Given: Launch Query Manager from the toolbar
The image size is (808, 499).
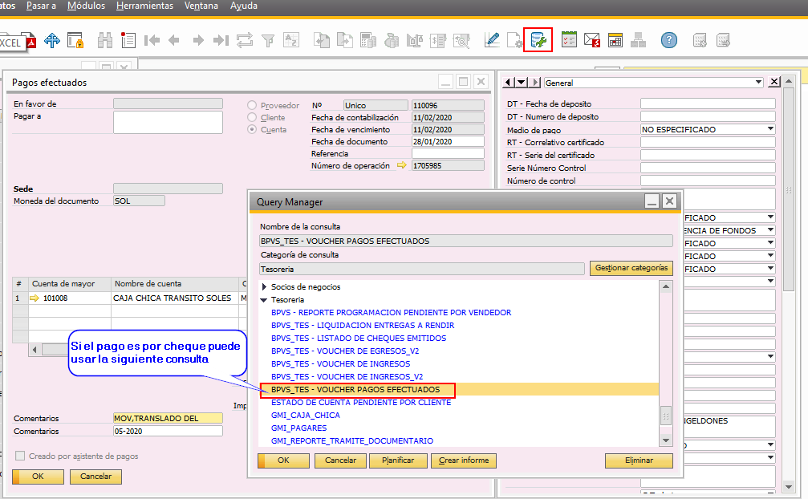Looking at the screenshot, I should (x=538, y=40).
